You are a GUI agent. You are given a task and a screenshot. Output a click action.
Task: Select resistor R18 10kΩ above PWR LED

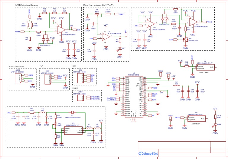(x=215, y=116)
